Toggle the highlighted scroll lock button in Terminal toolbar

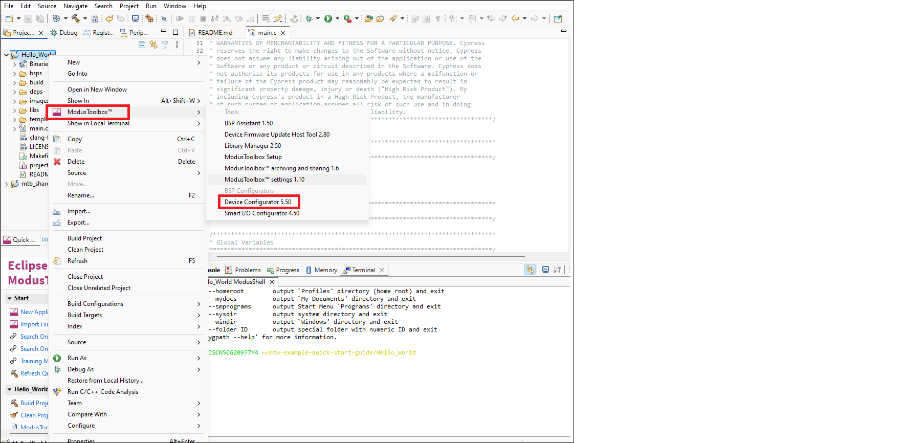530,270
